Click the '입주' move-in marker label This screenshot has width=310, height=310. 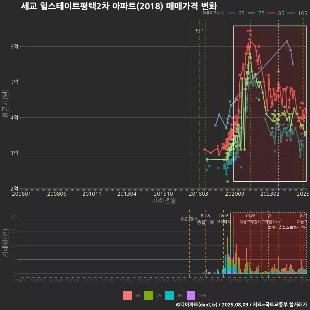point(200,31)
